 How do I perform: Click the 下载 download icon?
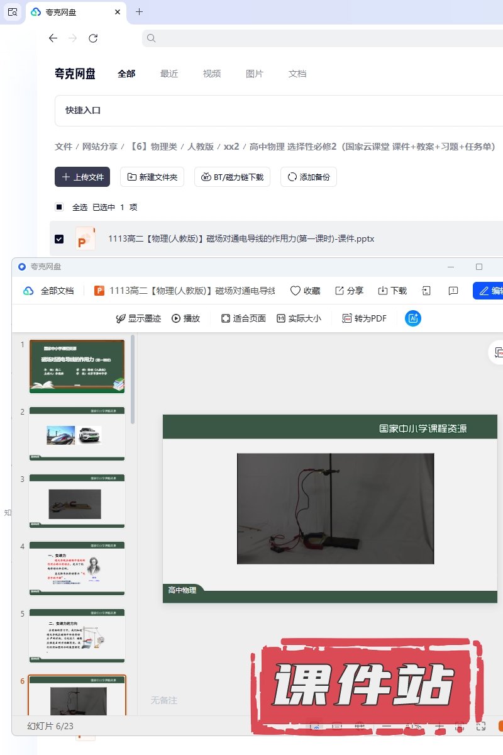pos(392,291)
